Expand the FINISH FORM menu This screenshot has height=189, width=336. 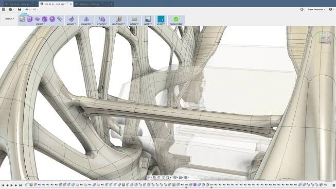[x=176, y=24]
